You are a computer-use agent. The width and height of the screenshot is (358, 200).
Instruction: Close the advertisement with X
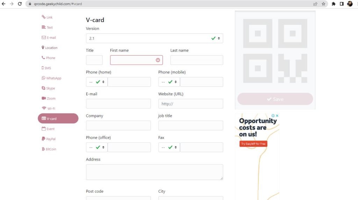tap(277, 116)
